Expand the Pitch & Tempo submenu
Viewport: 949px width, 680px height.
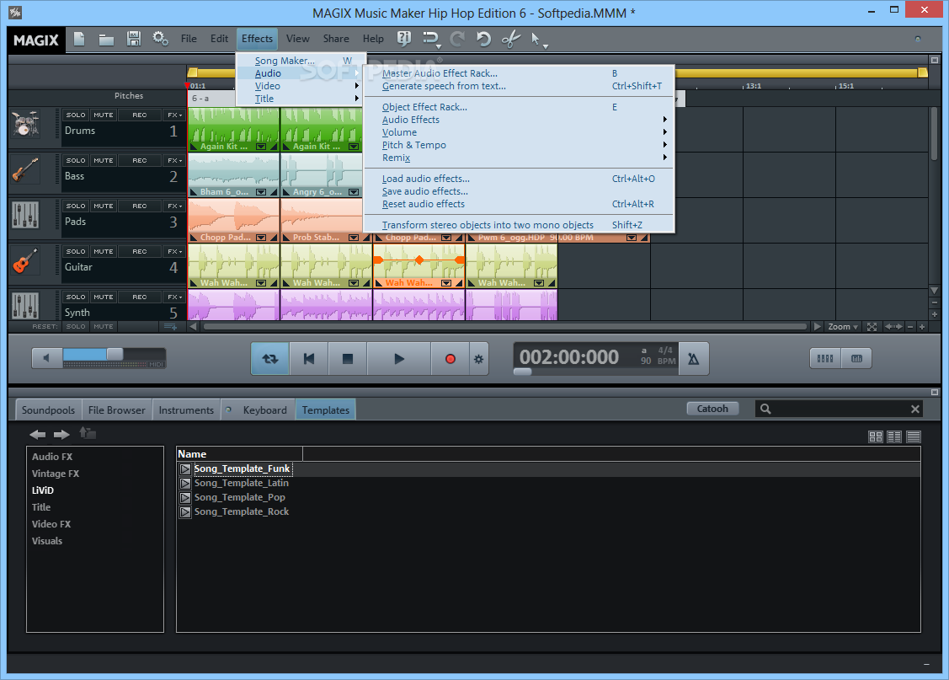520,145
